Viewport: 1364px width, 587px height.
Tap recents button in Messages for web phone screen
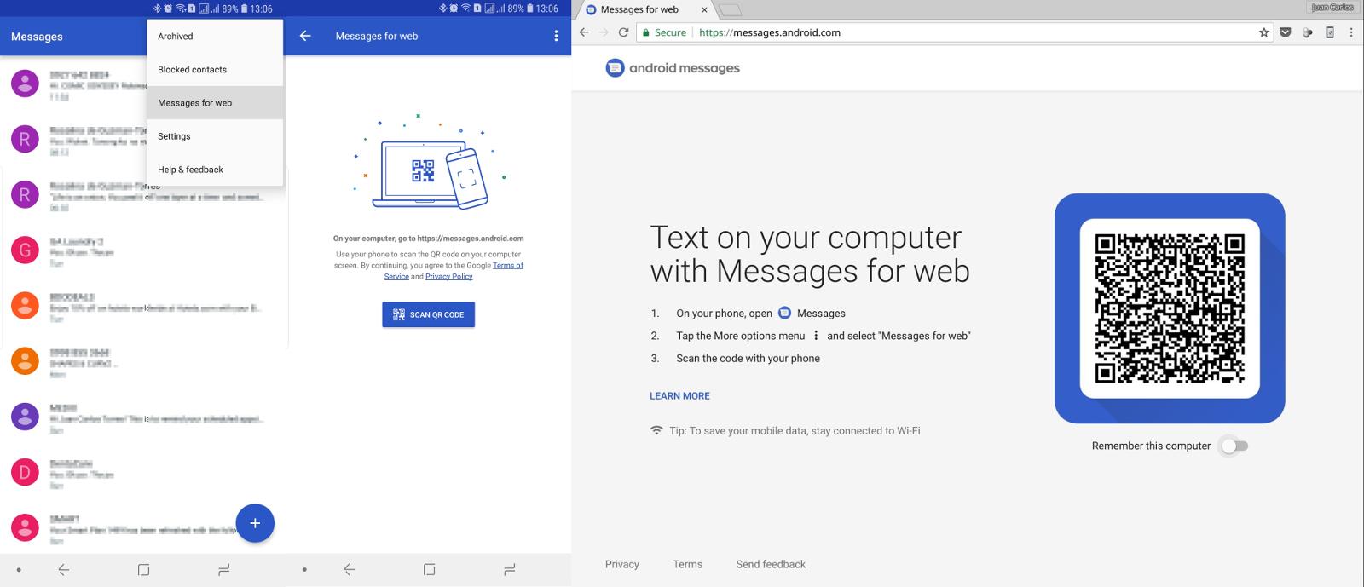[509, 569]
